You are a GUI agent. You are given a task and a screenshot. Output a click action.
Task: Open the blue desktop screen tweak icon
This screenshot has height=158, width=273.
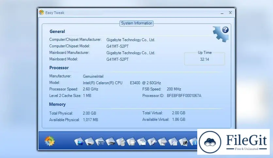(79, 141)
